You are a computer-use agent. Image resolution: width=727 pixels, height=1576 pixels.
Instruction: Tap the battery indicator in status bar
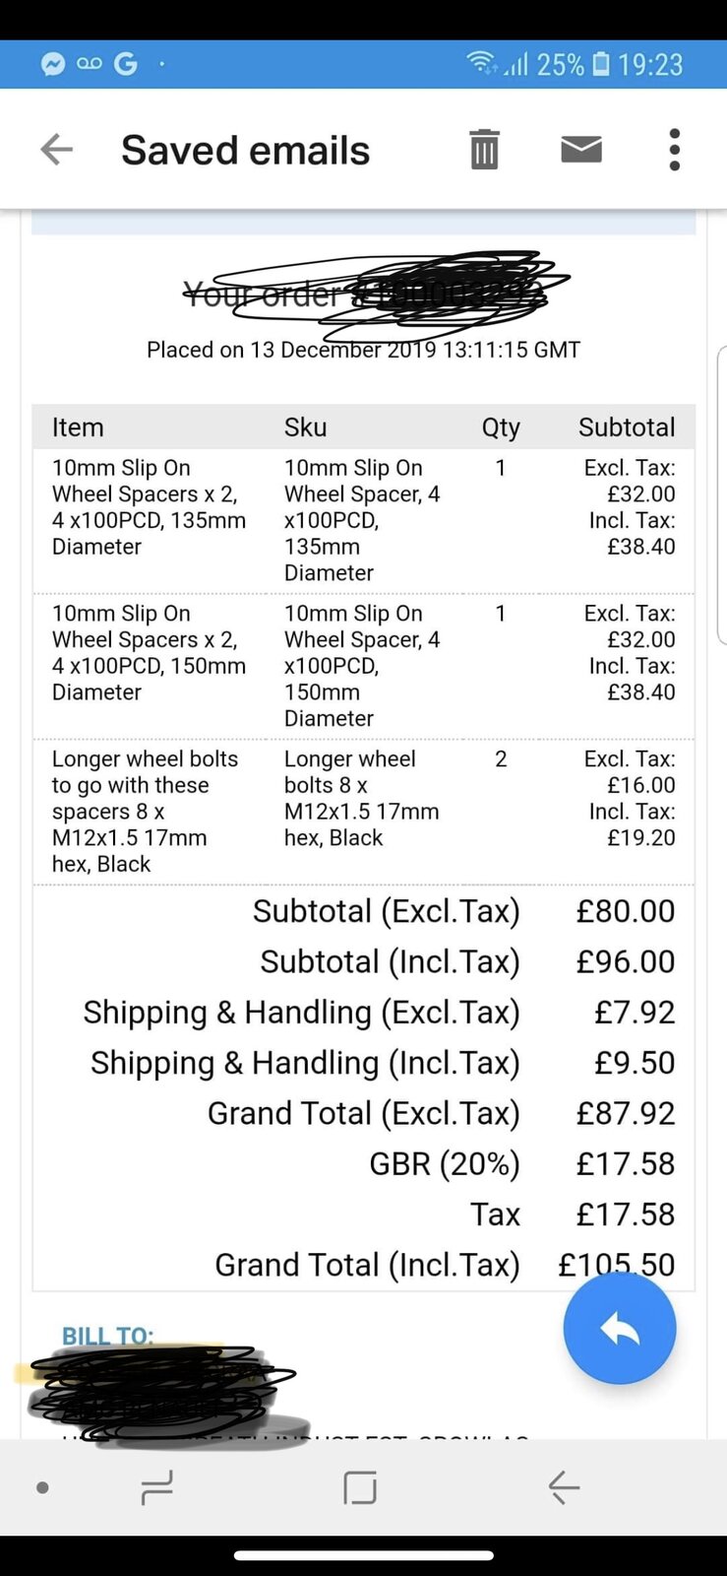[x=601, y=65]
